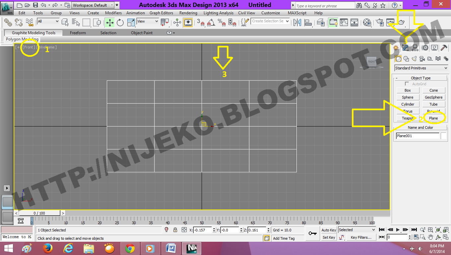Open the Utilities panel tab

(x=444, y=48)
